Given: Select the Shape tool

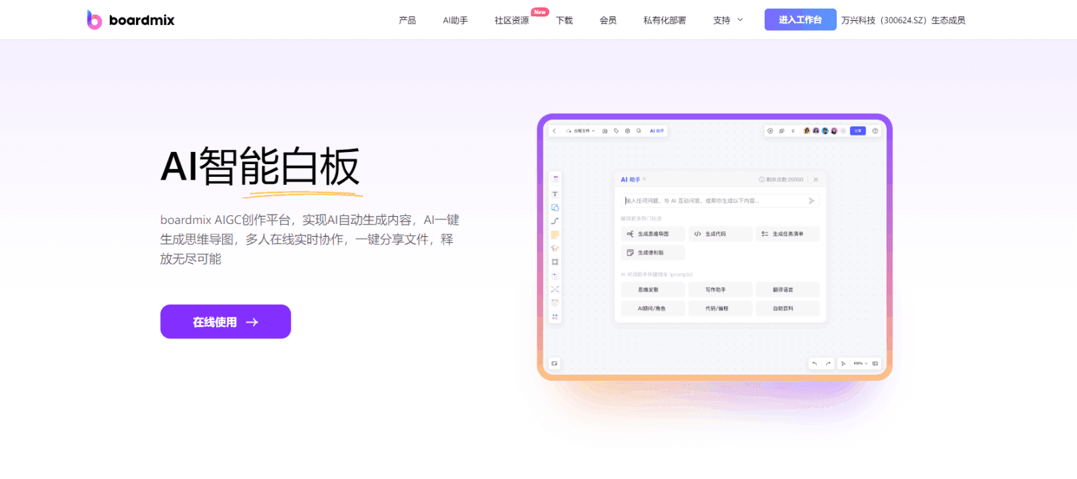Looking at the screenshot, I should pos(555,207).
